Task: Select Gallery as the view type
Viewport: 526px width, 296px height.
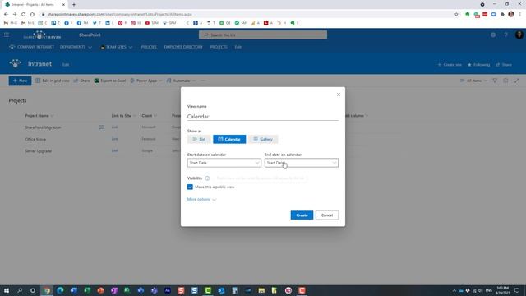Action: pyautogui.click(x=263, y=139)
